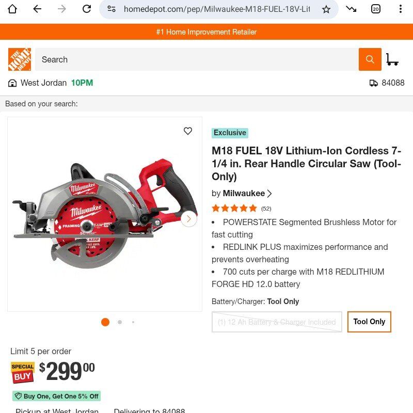Open the shopping cart icon

coord(392,59)
